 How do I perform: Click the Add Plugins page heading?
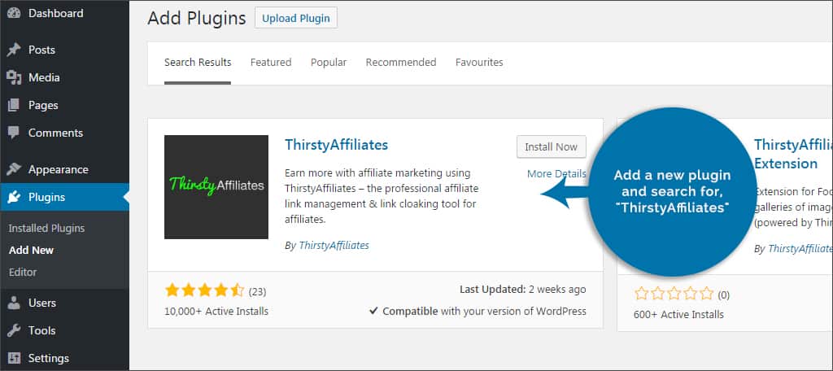click(x=197, y=19)
